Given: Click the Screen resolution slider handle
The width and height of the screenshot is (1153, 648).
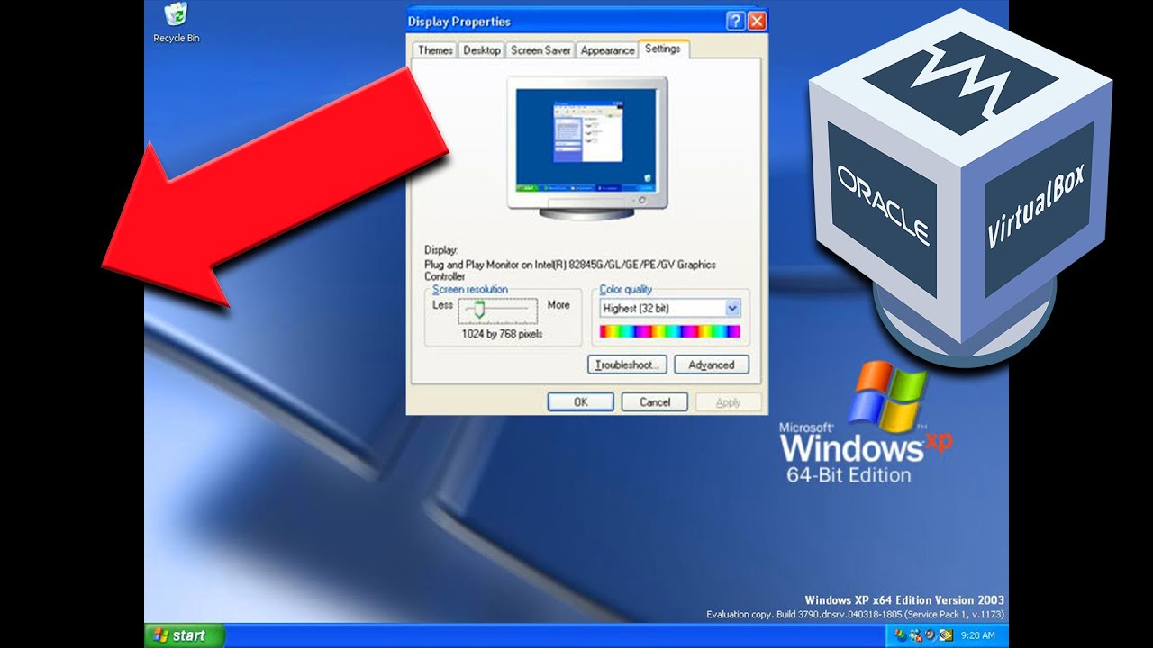Looking at the screenshot, I should [x=479, y=309].
